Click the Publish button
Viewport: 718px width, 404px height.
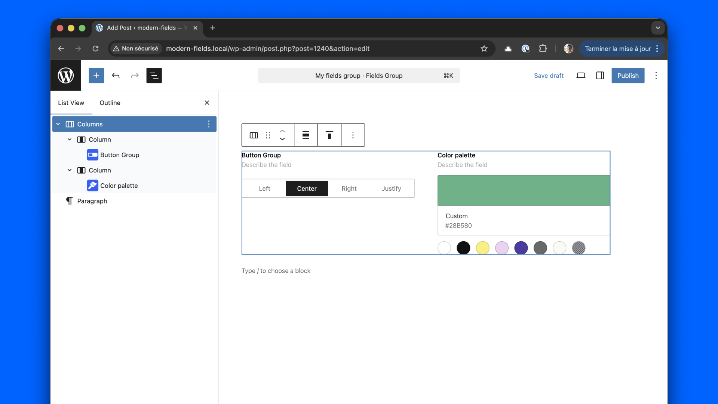pos(628,76)
